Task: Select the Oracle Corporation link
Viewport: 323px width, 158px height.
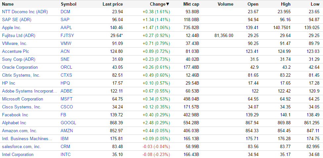Action: tap(20, 67)
